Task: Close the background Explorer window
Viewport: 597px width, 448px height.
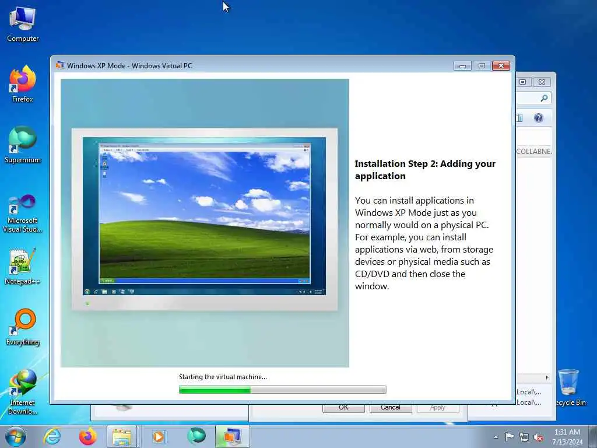Action: [x=542, y=82]
